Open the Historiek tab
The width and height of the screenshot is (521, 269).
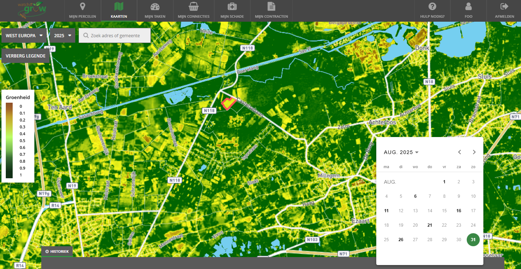click(57, 251)
